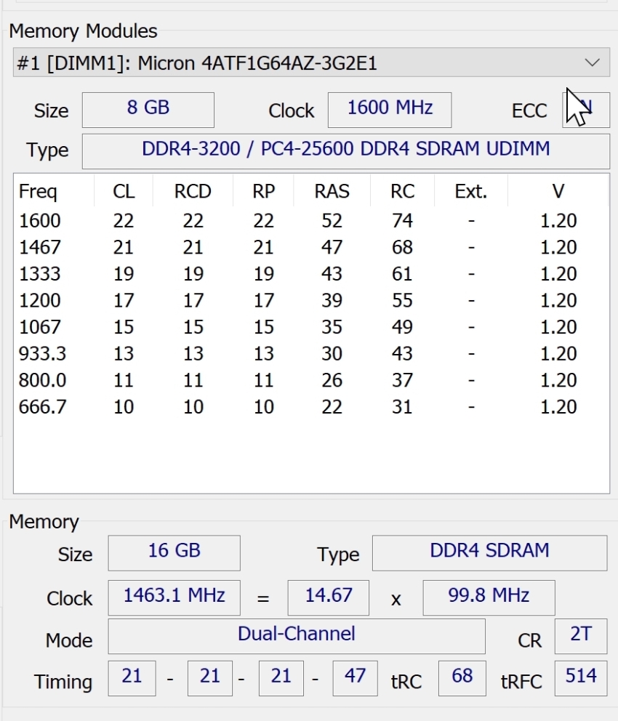Click the Ext. column header
Viewport: 618px width, 721px height.
470,191
